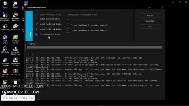This screenshot has height=106, width=189.
Task: Open Wondershare MobileTrans icon
Action: pyautogui.click(x=16, y=51)
